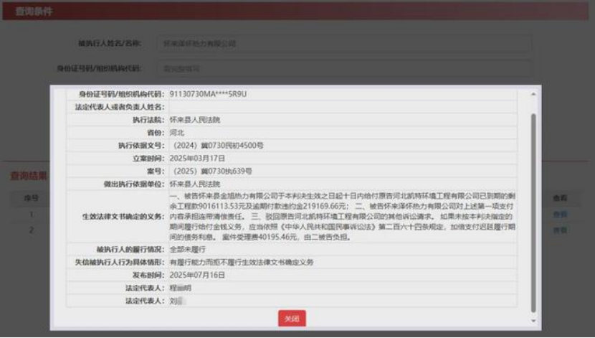The image size is (595, 338).
Task: Click the 序号 column header
Action: 30,198
